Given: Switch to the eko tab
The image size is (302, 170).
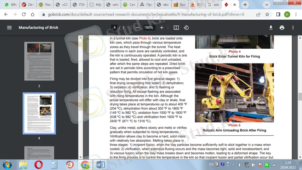Looking at the screenshot, I should point(163,5).
